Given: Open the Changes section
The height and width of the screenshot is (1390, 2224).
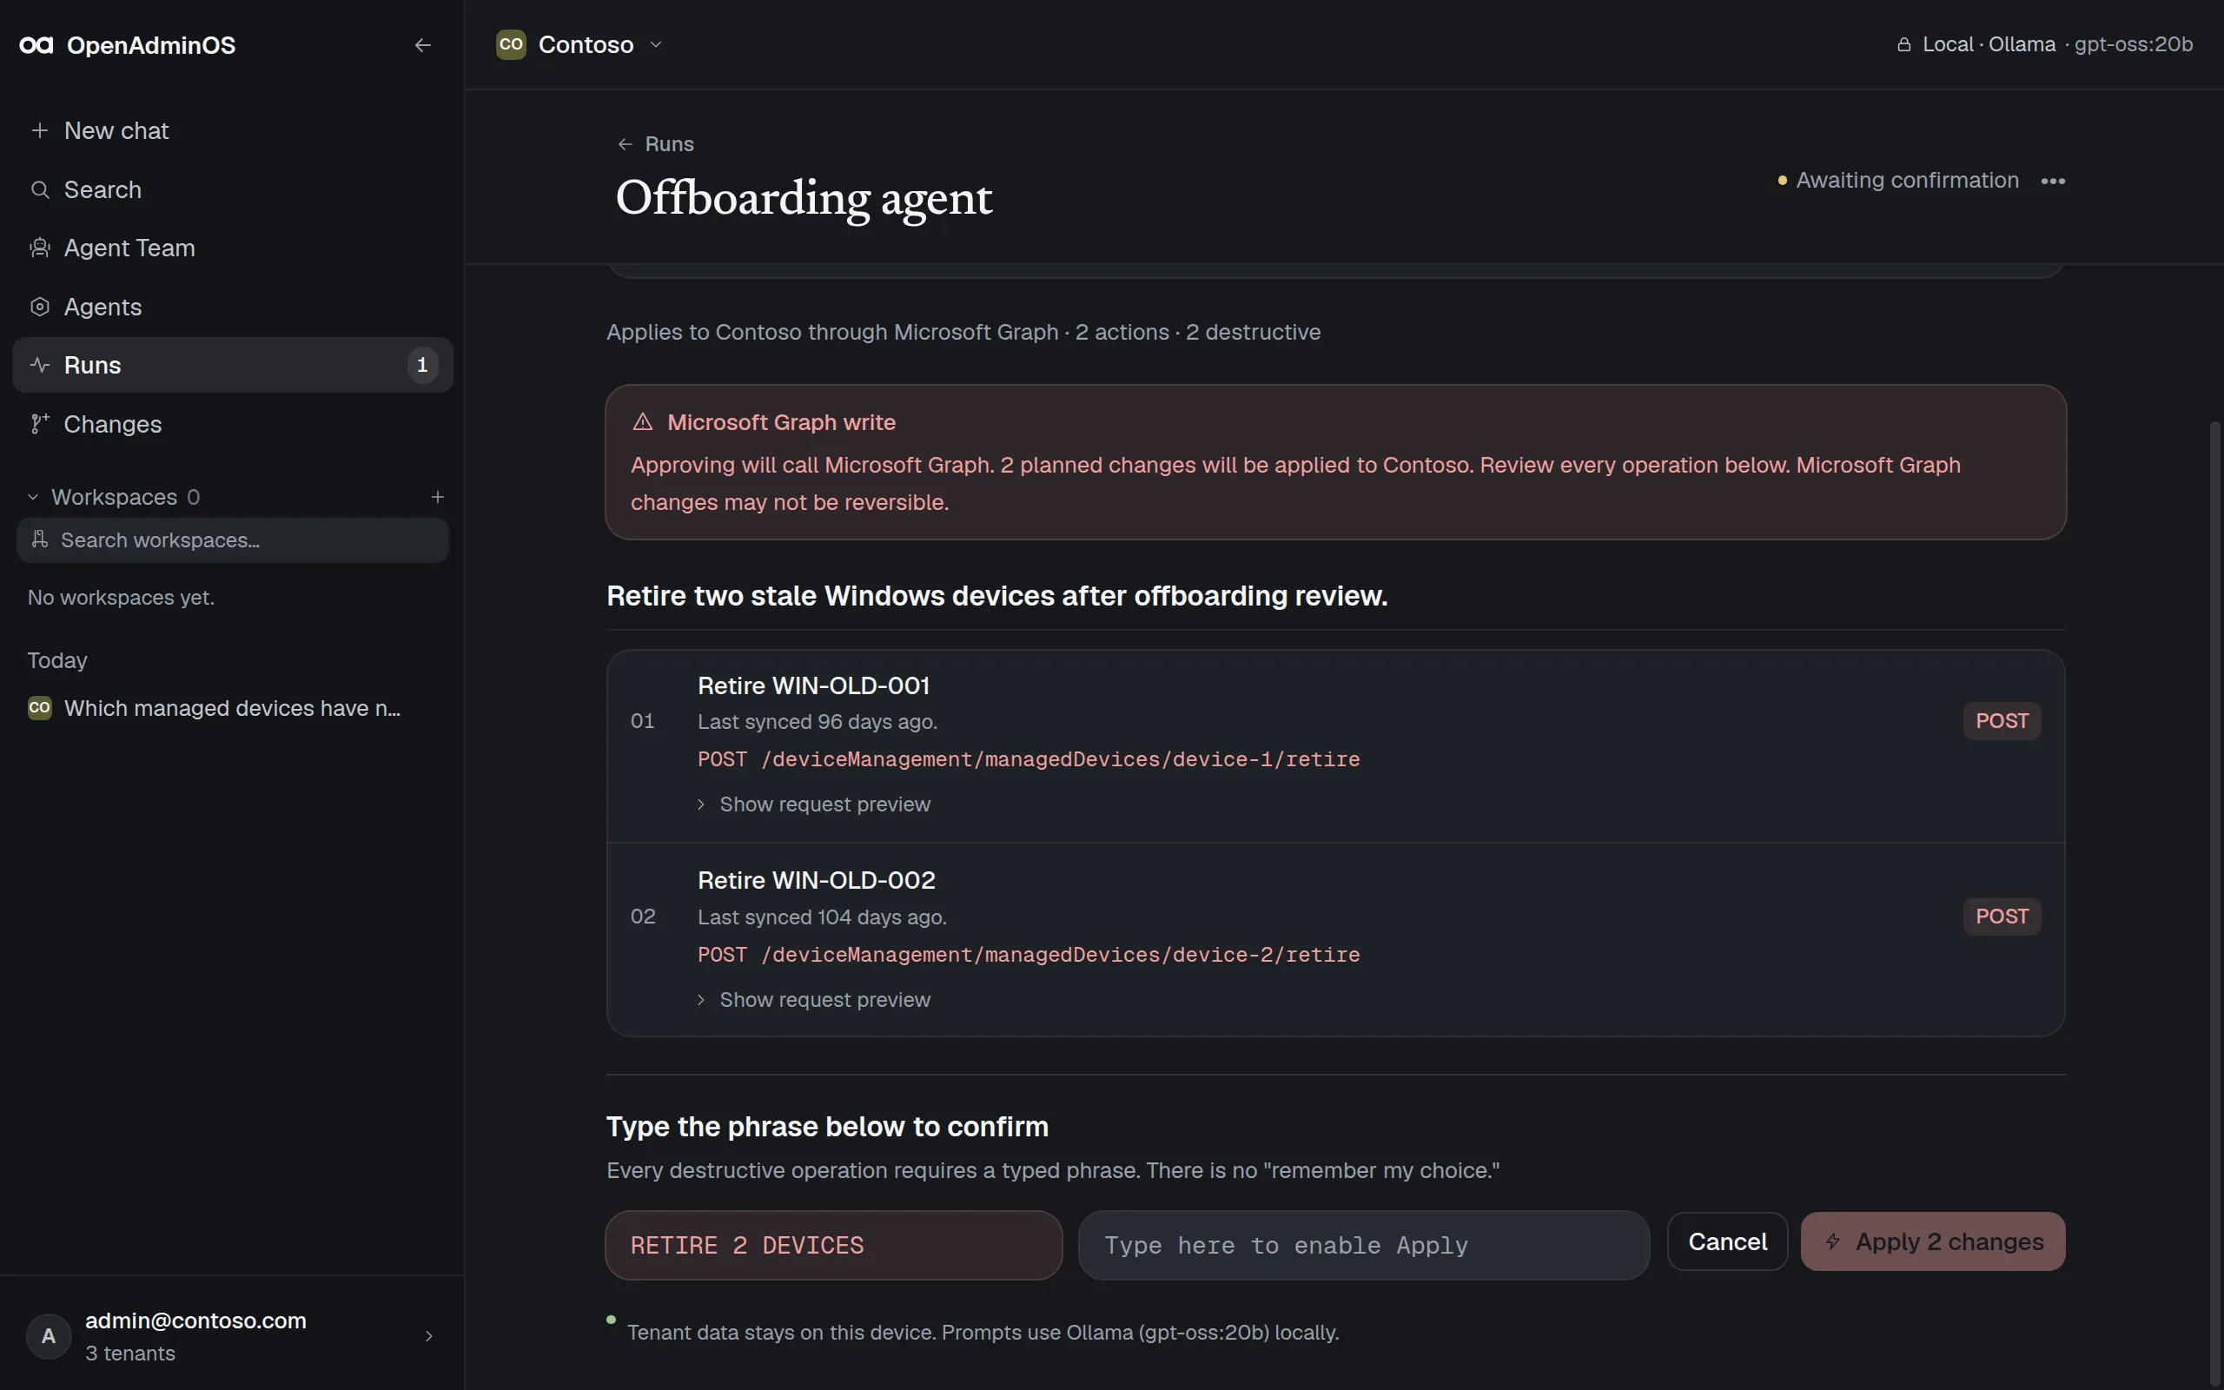Looking at the screenshot, I should (232, 424).
